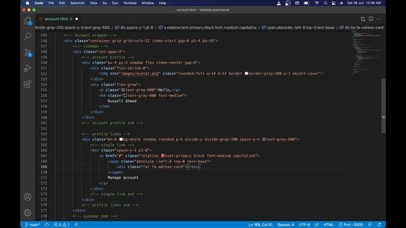Open the Accounts menu icon
The width and height of the screenshot is (406, 228).
[x=28, y=197]
